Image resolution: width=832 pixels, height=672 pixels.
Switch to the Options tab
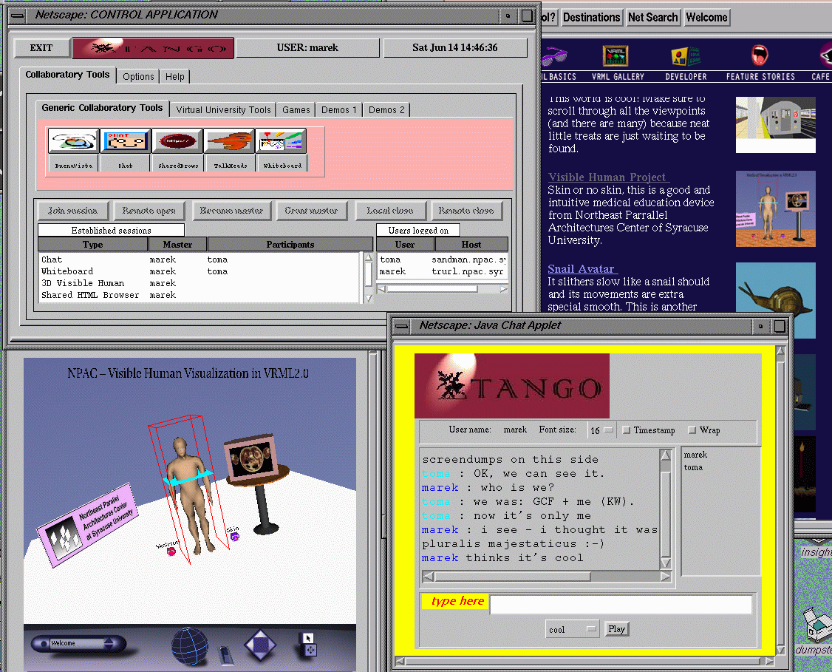tap(138, 76)
